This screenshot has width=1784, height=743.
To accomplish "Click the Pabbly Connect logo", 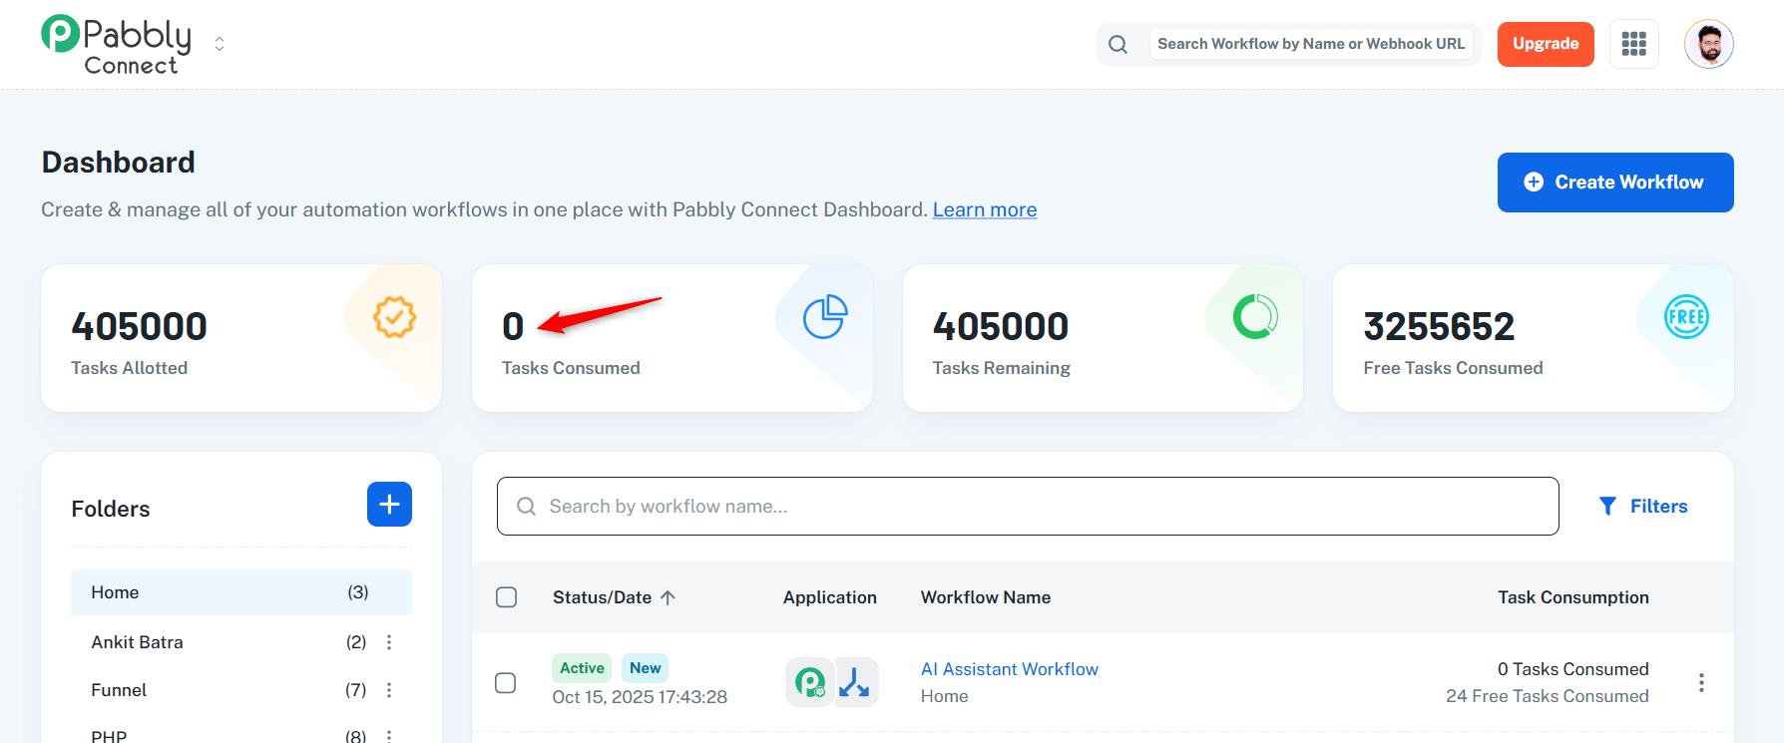I will pos(117,45).
